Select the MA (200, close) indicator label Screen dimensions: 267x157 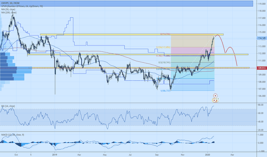9,13
